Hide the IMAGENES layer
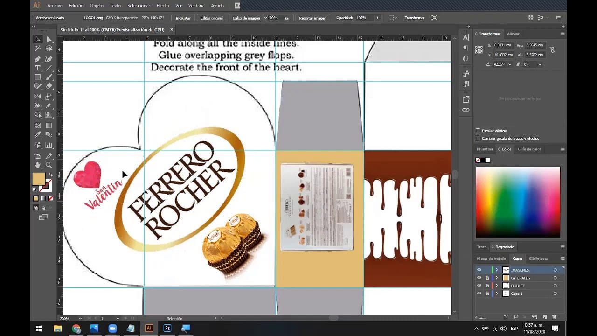This screenshot has width=597, height=336. coord(479,270)
